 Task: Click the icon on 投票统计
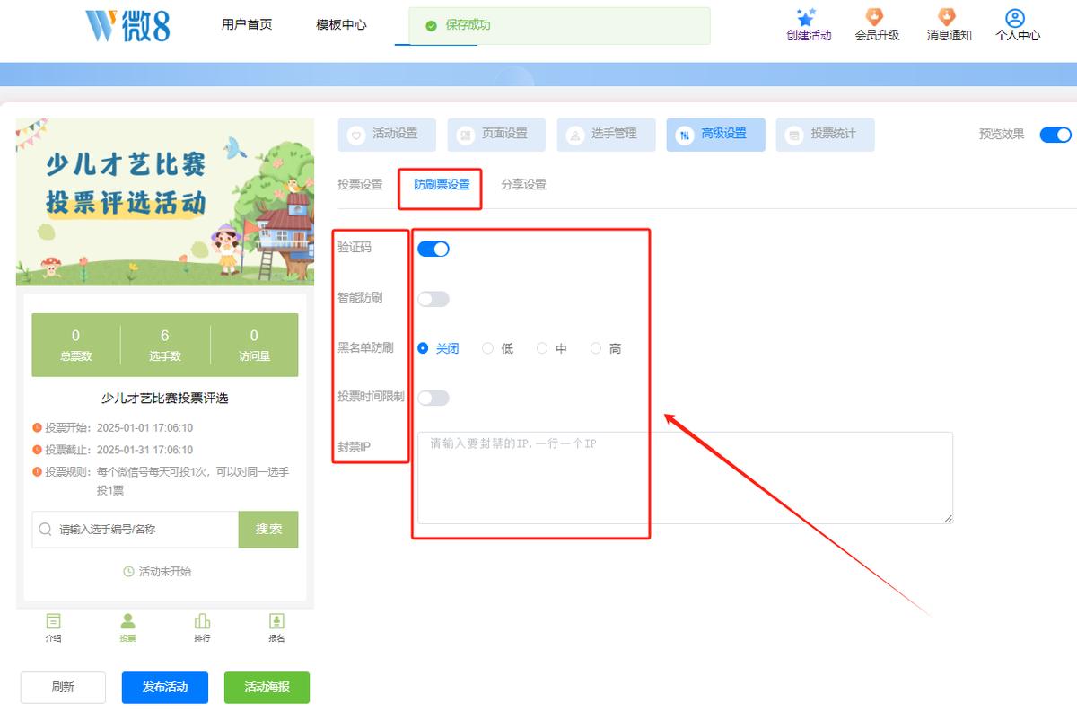(x=793, y=136)
